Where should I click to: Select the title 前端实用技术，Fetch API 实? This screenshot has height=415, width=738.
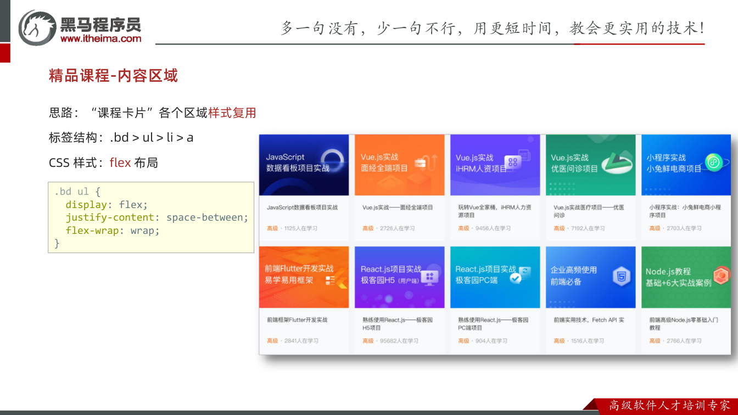click(589, 319)
